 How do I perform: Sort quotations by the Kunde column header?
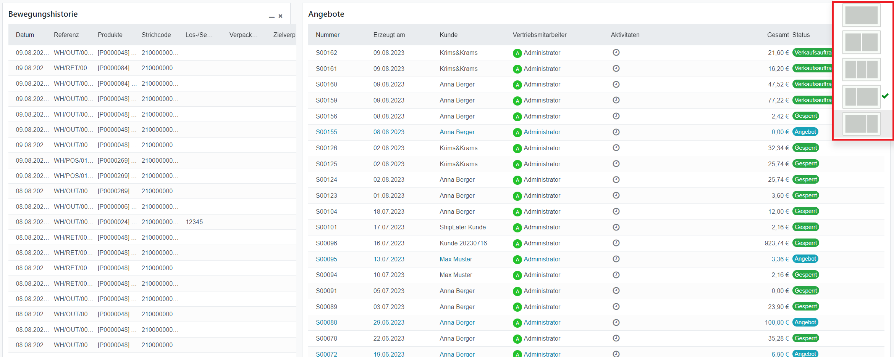click(448, 35)
